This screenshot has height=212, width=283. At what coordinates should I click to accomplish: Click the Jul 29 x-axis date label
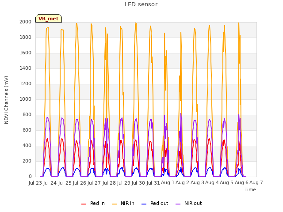[x=124, y=183]
